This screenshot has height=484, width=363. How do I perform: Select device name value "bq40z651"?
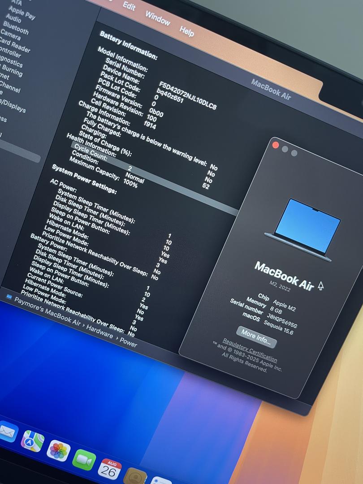pos(170,96)
